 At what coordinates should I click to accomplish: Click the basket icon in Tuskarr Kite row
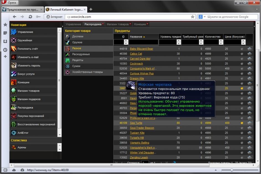249,133
